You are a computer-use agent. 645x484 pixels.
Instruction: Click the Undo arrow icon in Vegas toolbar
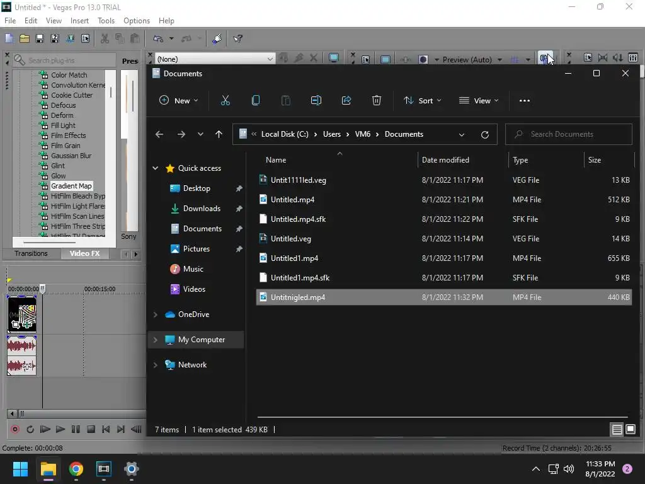(x=158, y=38)
